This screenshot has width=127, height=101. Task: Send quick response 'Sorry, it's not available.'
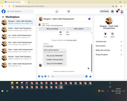[x=55, y=64]
